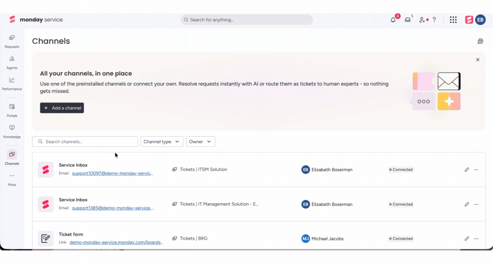
Task: Click the Ticket form channel icon
Action: (x=46, y=238)
